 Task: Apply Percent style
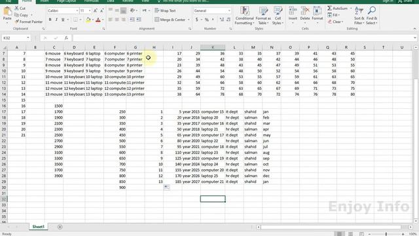207,20
